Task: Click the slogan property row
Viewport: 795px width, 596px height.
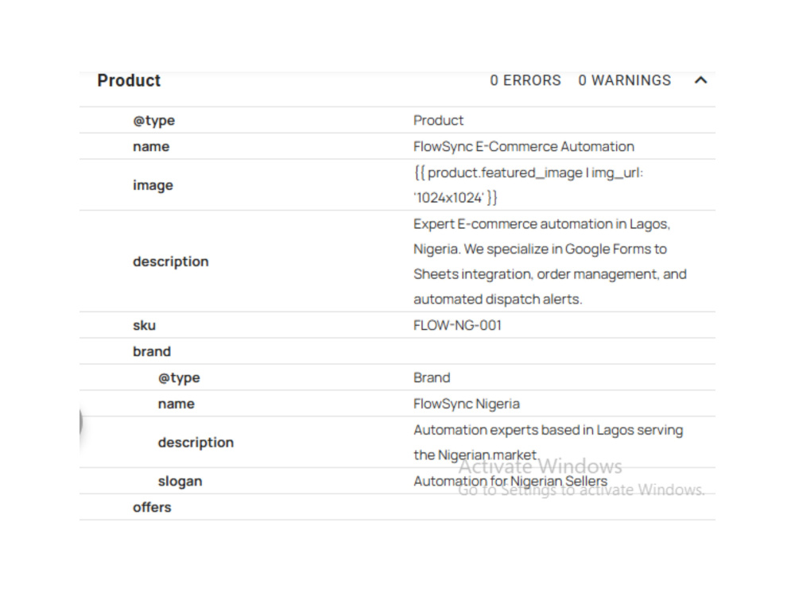Action: 397,481
